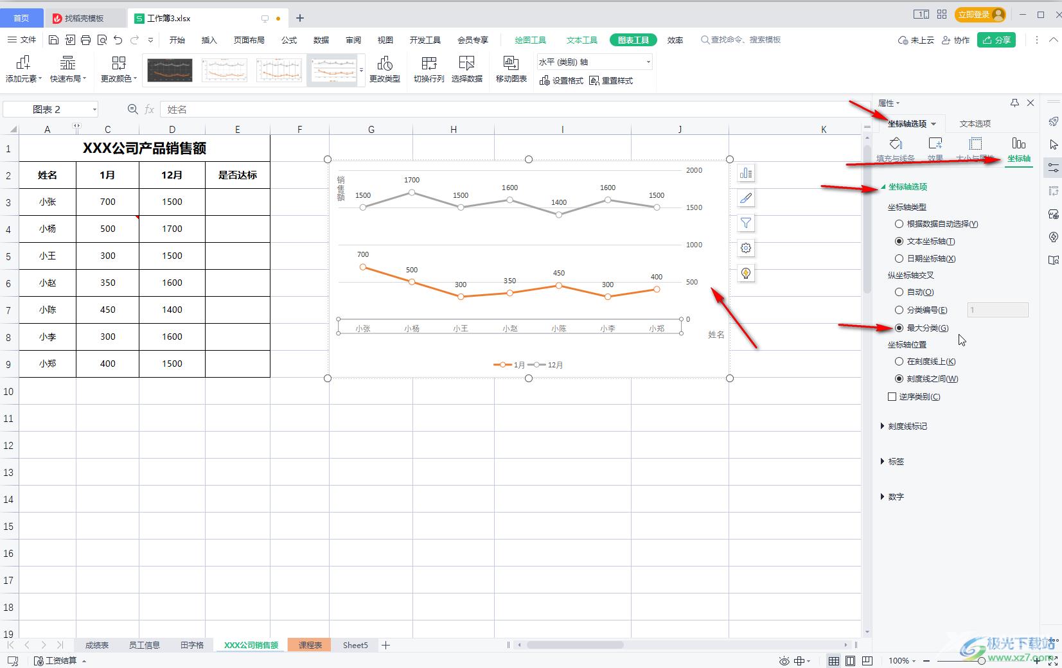Click fx insert function icon
This screenshot has height=668, width=1062.
tap(149, 109)
